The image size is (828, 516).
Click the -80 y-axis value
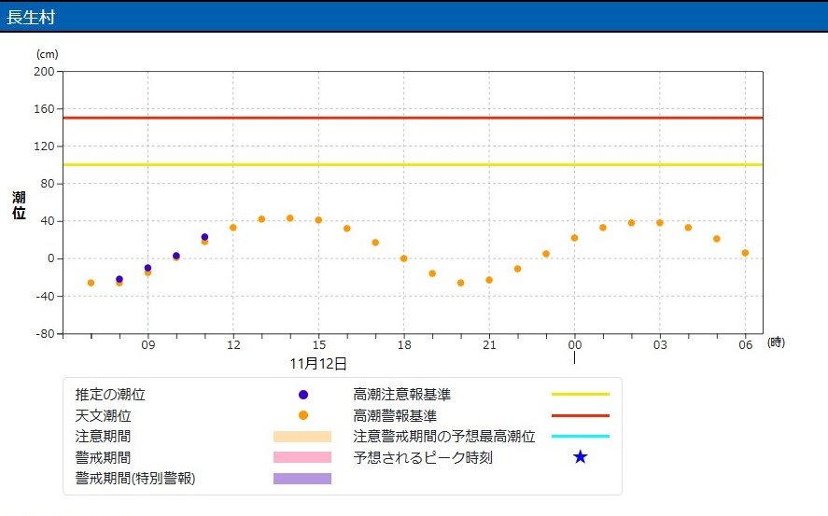point(46,333)
